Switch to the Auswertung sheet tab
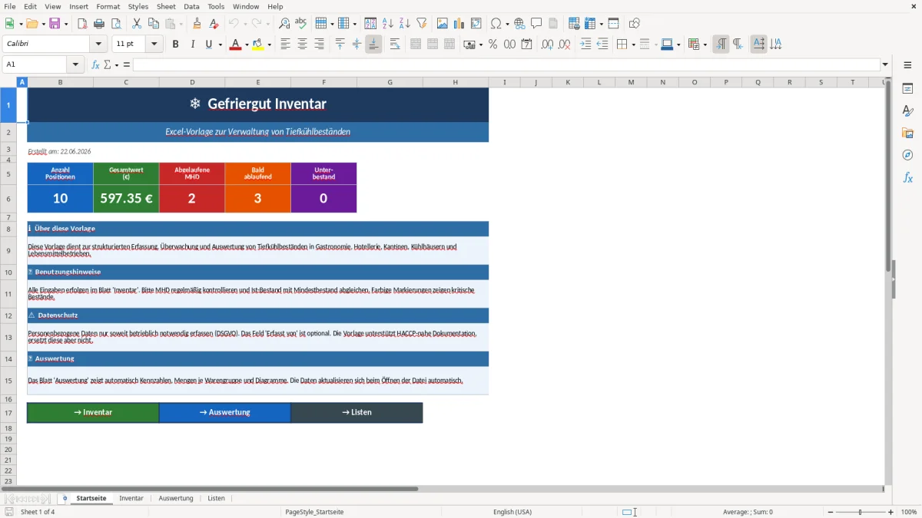Viewport: 922px width, 518px height. point(176,498)
